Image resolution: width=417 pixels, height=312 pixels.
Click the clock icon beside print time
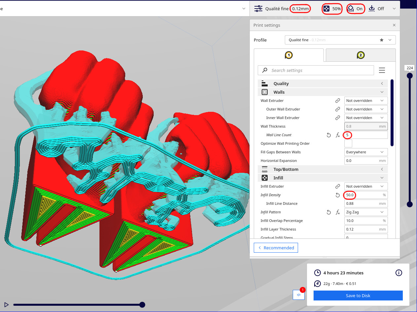coord(317,273)
